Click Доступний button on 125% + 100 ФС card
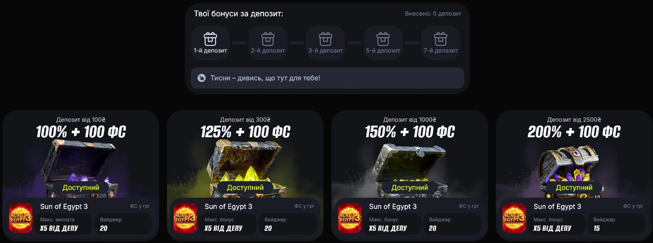Image resolution: width=653 pixels, height=243 pixels. 245,187
